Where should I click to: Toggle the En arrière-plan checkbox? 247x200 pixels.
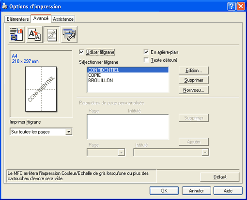tap(146, 52)
